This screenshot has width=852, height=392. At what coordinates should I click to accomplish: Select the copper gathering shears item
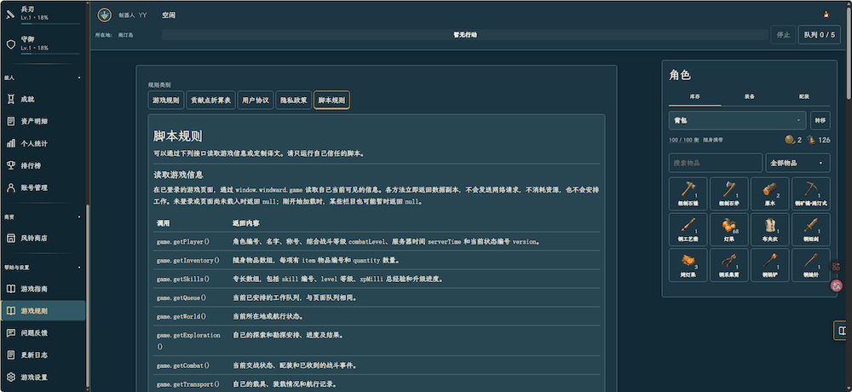point(728,263)
